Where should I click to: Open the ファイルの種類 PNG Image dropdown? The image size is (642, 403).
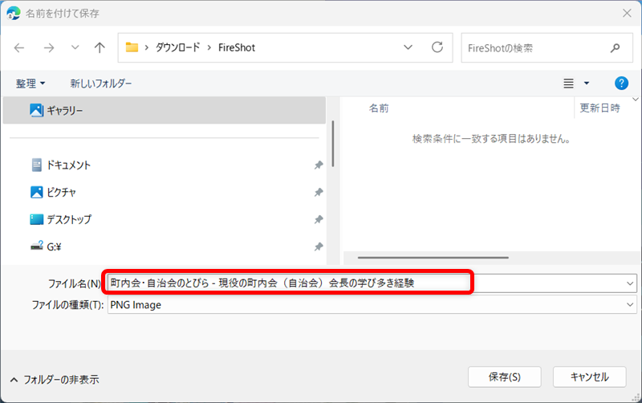[x=629, y=305]
